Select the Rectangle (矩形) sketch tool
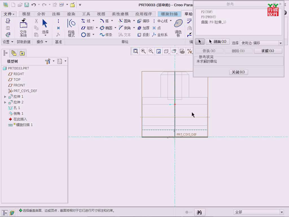This screenshot has height=217, width=289. click(87, 28)
